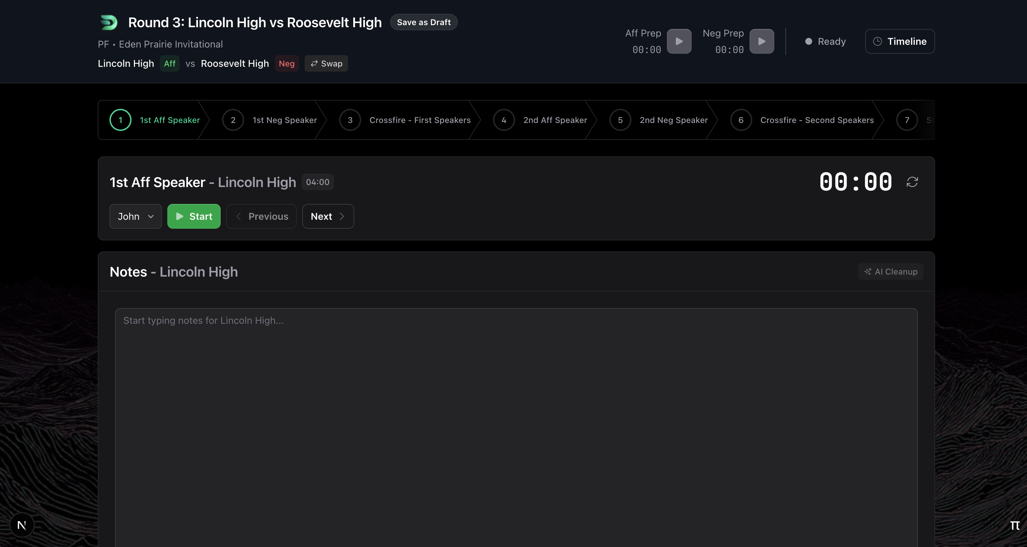Image resolution: width=1027 pixels, height=547 pixels.
Task: Go to next speech with Next chevron
Action: (x=328, y=216)
